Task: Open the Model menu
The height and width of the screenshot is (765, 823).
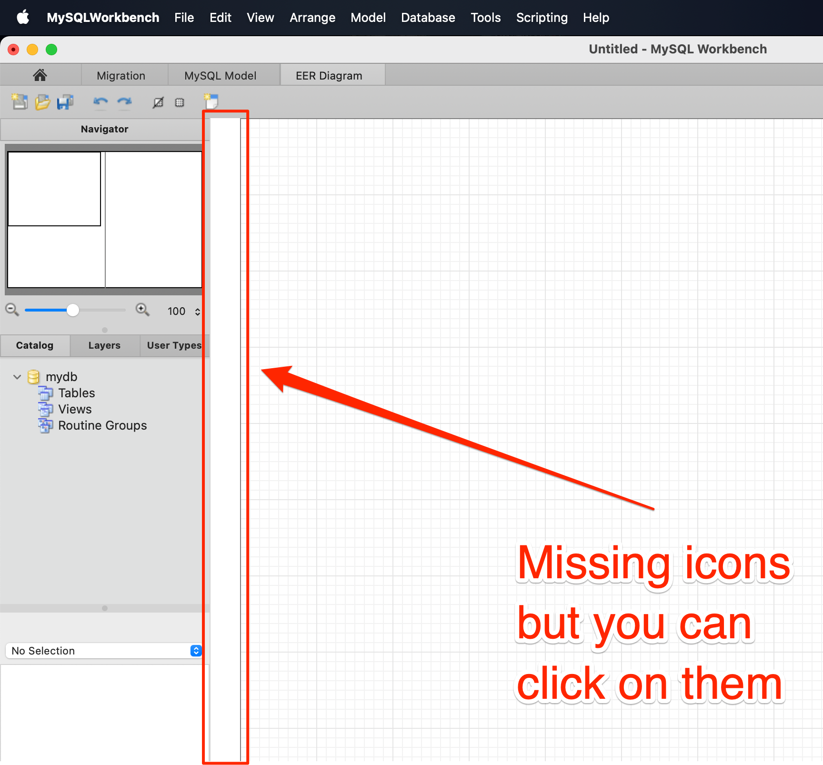Action: [368, 18]
